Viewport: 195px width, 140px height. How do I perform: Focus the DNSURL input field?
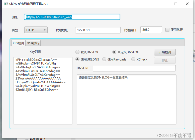134,68
